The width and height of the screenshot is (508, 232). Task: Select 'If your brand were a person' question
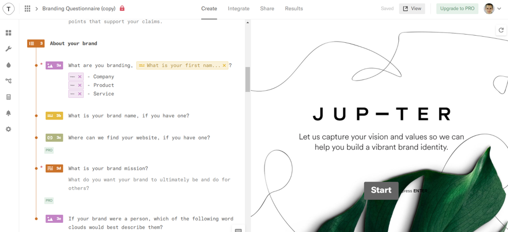150,223
